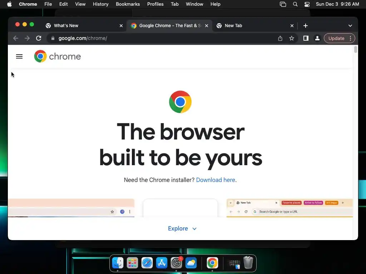The image size is (366, 274).
Task: Click Chrome icon in the Dock
Action: (x=212, y=263)
